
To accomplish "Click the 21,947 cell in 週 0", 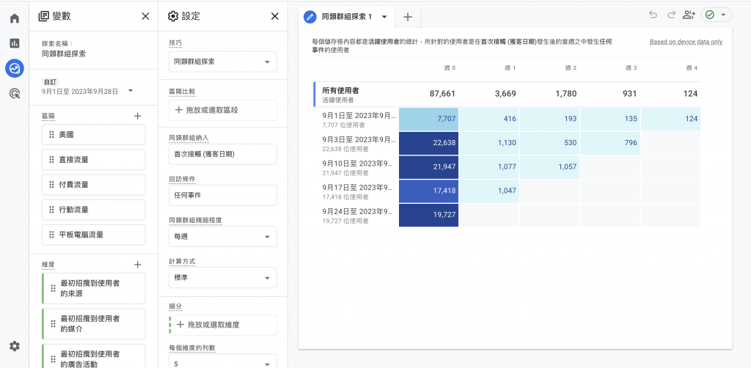I will coord(428,167).
